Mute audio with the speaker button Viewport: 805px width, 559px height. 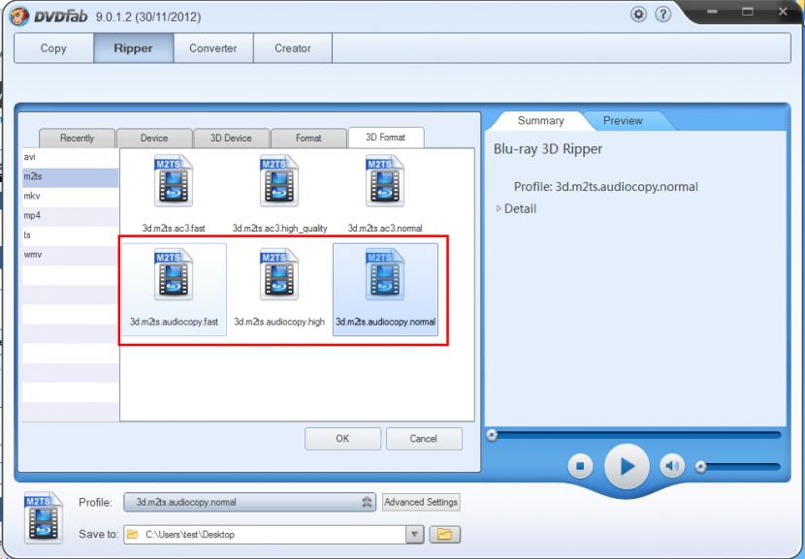pos(672,467)
